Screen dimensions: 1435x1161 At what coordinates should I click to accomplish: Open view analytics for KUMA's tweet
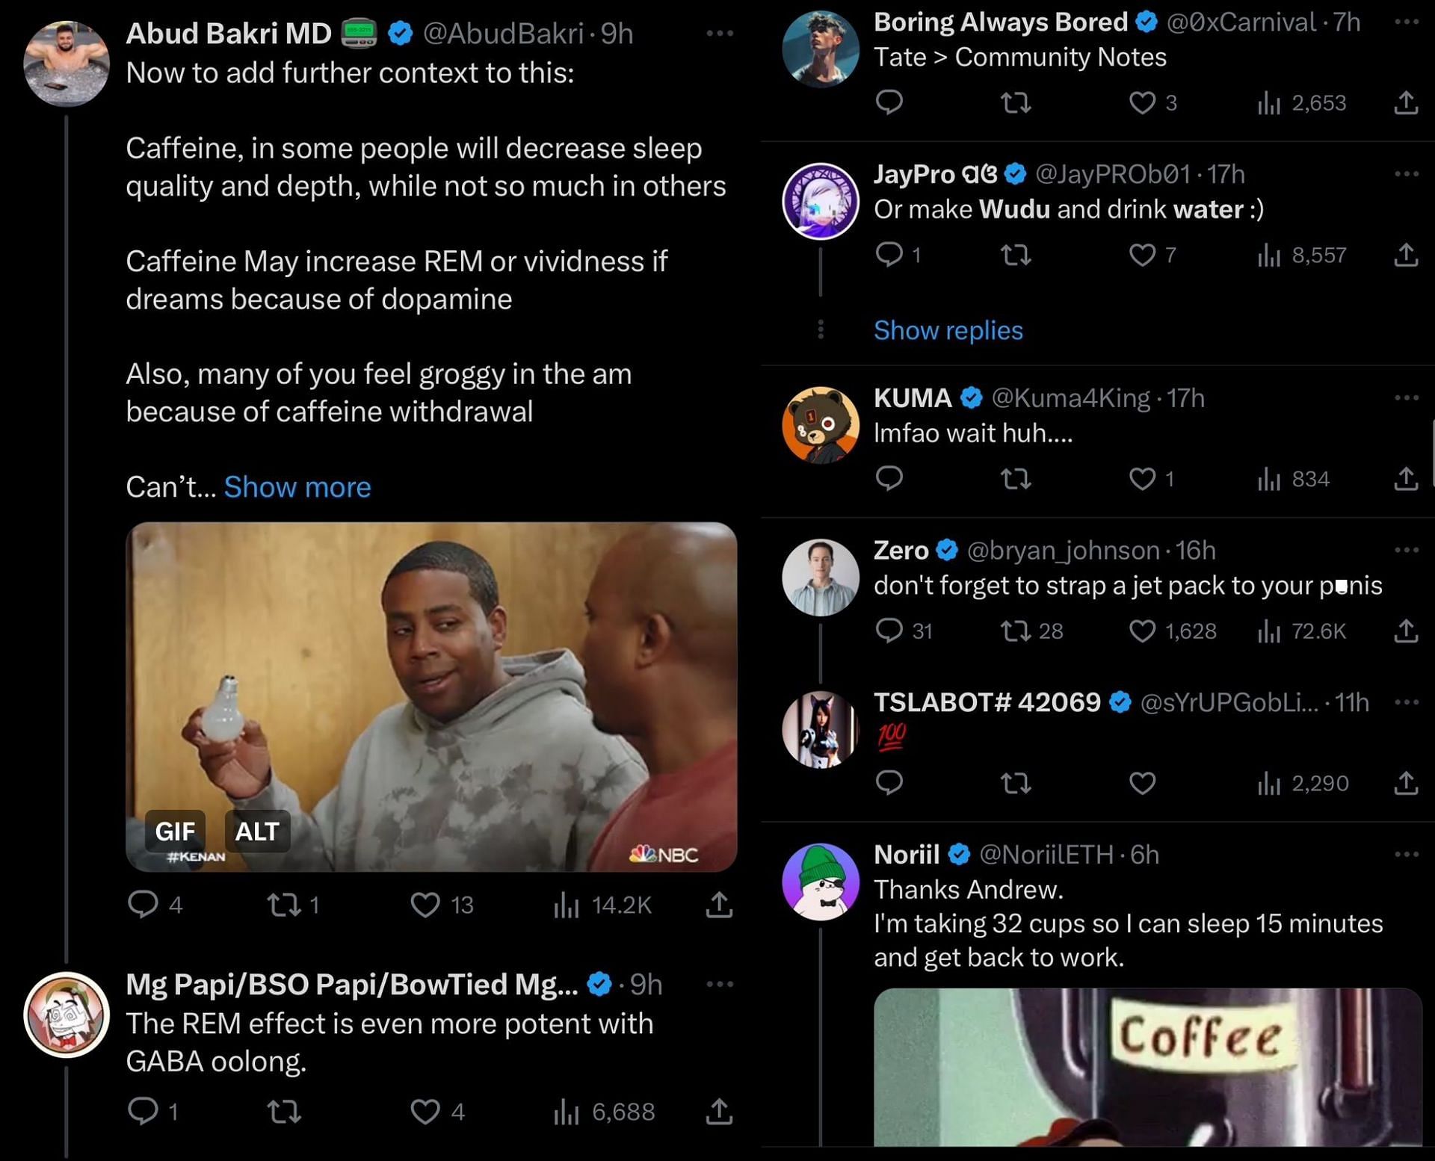coord(1270,479)
